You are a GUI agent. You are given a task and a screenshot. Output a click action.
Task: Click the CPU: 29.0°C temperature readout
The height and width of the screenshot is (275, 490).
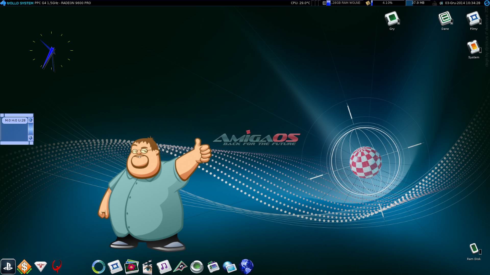click(x=300, y=3)
